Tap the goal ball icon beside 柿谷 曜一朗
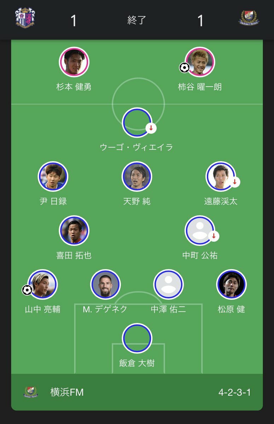Image resolution: width=274 pixels, height=424 pixels. (x=184, y=67)
